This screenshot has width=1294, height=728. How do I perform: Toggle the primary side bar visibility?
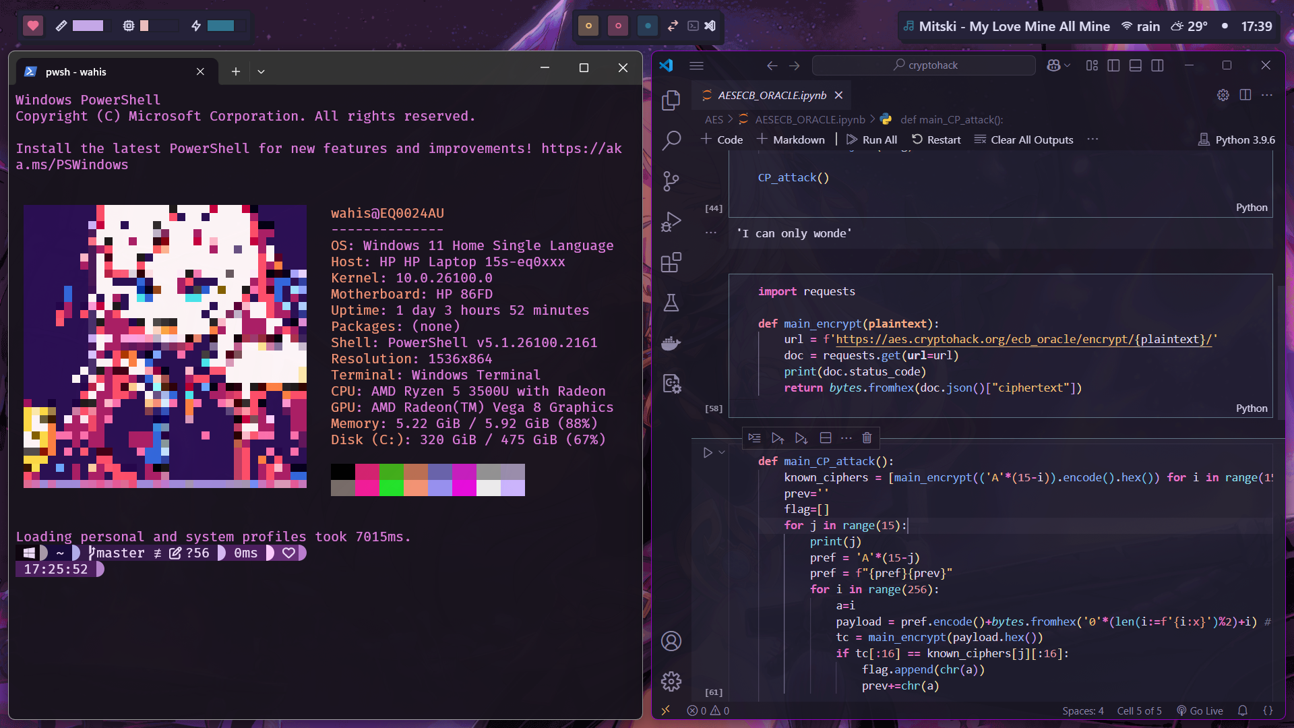tap(1113, 65)
